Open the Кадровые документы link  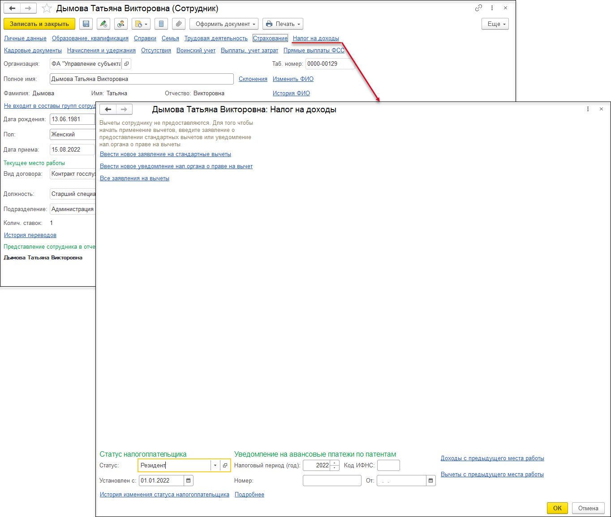[33, 51]
